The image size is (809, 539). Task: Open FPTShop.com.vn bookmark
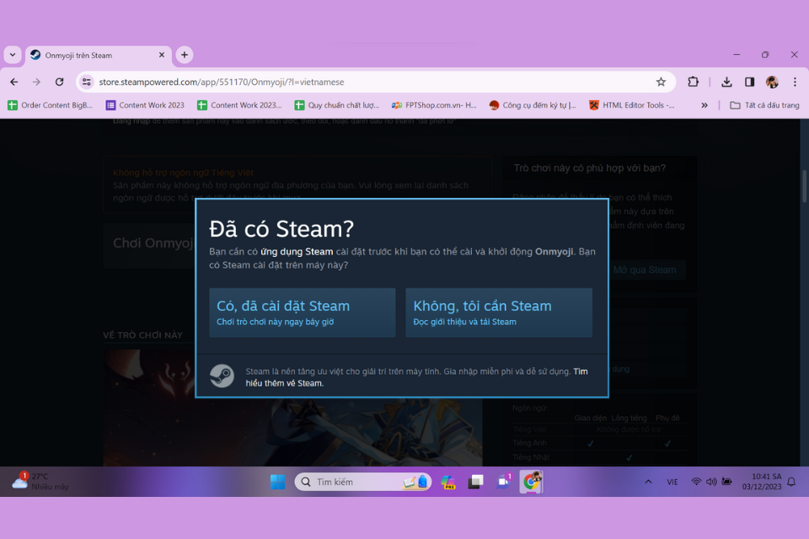point(434,105)
